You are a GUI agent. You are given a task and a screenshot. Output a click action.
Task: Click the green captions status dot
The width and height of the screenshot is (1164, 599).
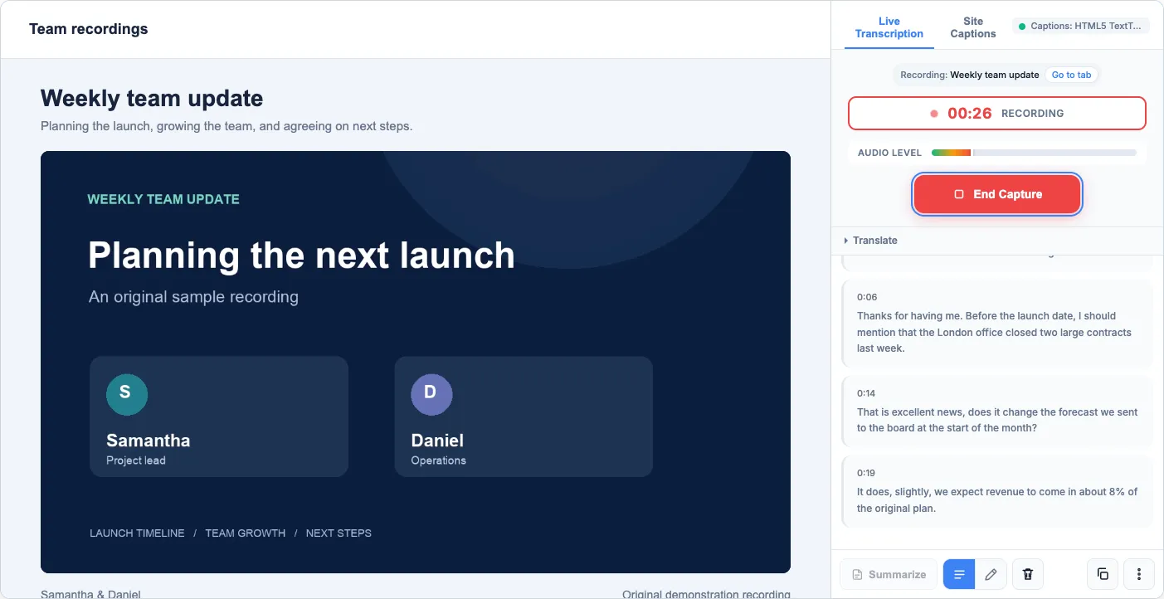[x=1022, y=27]
